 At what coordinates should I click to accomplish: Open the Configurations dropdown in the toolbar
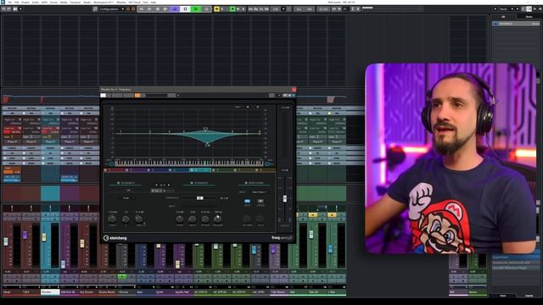pyautogui.click(x=111, y=8)
